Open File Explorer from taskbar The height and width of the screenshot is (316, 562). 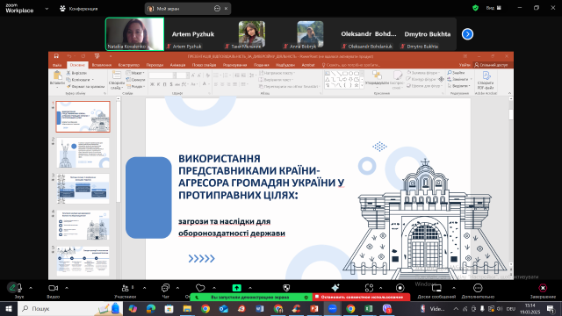tap(187, 308)
